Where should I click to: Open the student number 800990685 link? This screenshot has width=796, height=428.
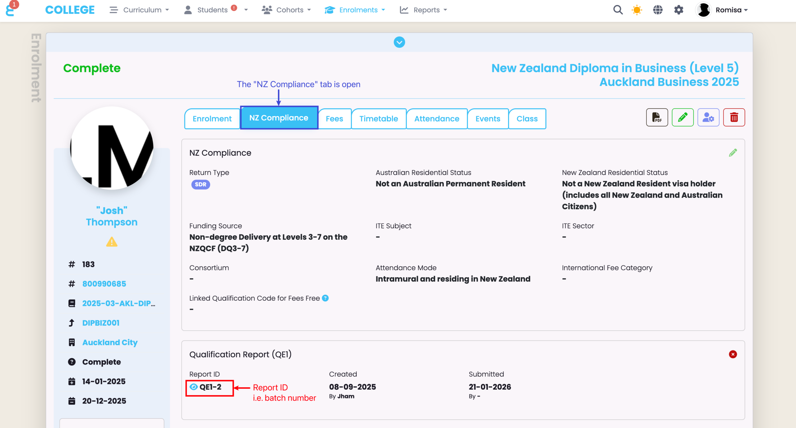click(104, 284)
